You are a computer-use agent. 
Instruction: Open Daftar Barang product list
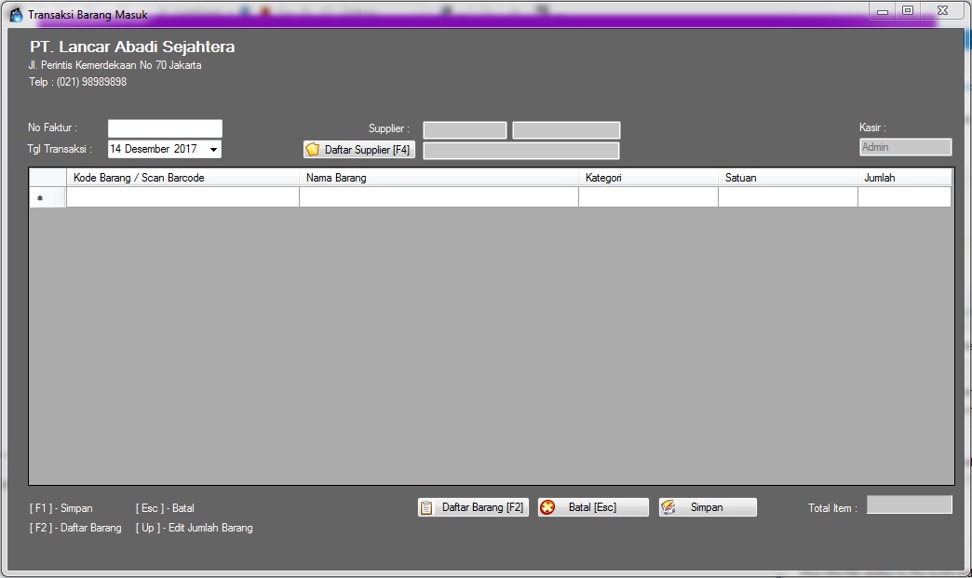[472, 506]
